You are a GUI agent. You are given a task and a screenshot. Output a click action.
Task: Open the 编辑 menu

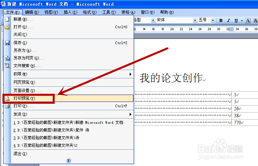32,12
